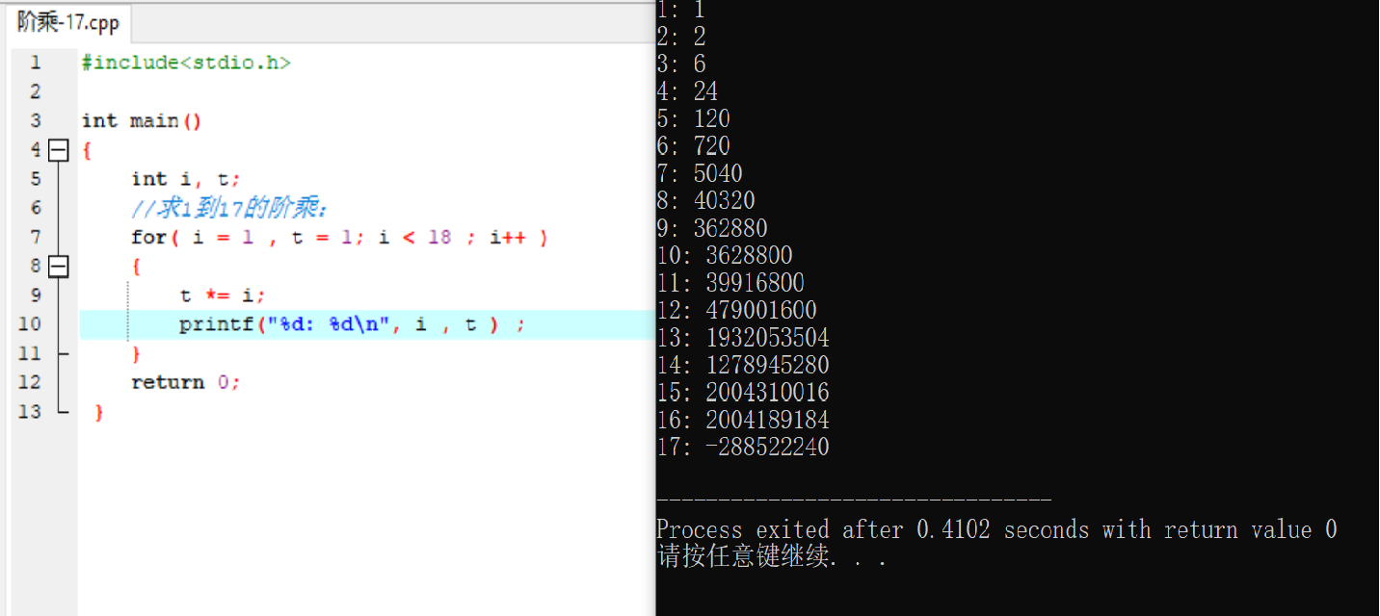This screenshot has height=616, width=1380.
Task: Click the 'for' keyword on line 7
Action: pos(148,237)
